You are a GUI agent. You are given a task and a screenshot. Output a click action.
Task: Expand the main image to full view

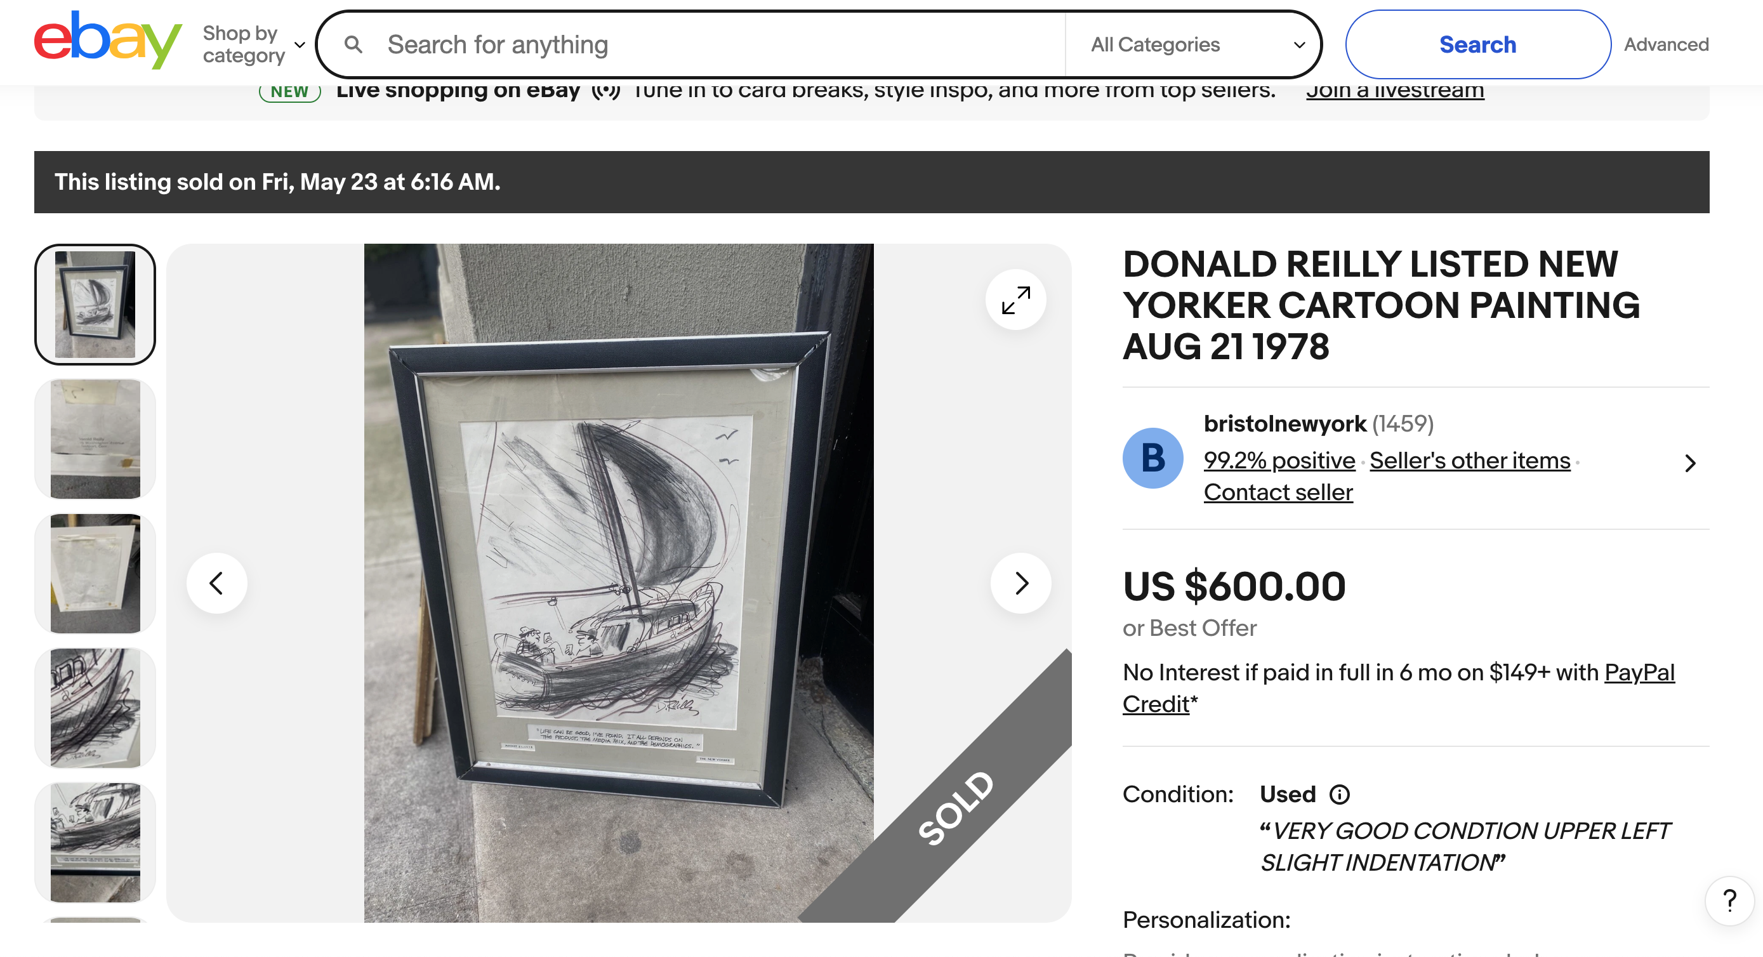click(x=1015, y=300)
